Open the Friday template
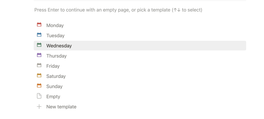This screenshot has width=264, height=119. (x=53, y=66)
